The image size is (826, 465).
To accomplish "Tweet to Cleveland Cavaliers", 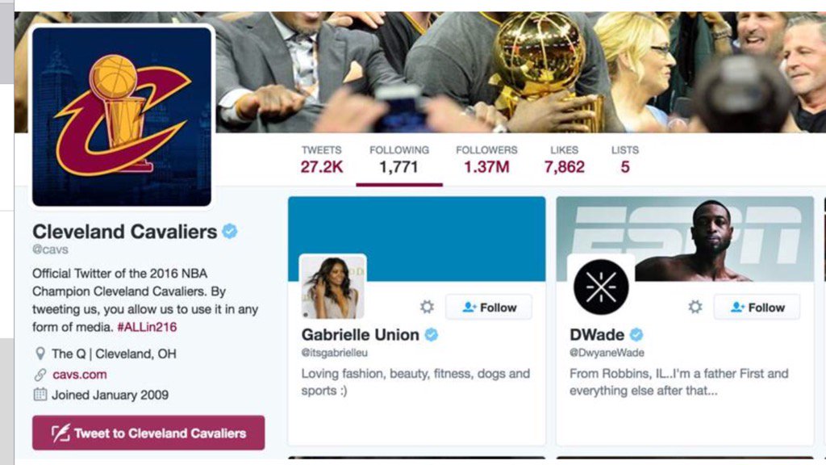I will tap(148, 433).
